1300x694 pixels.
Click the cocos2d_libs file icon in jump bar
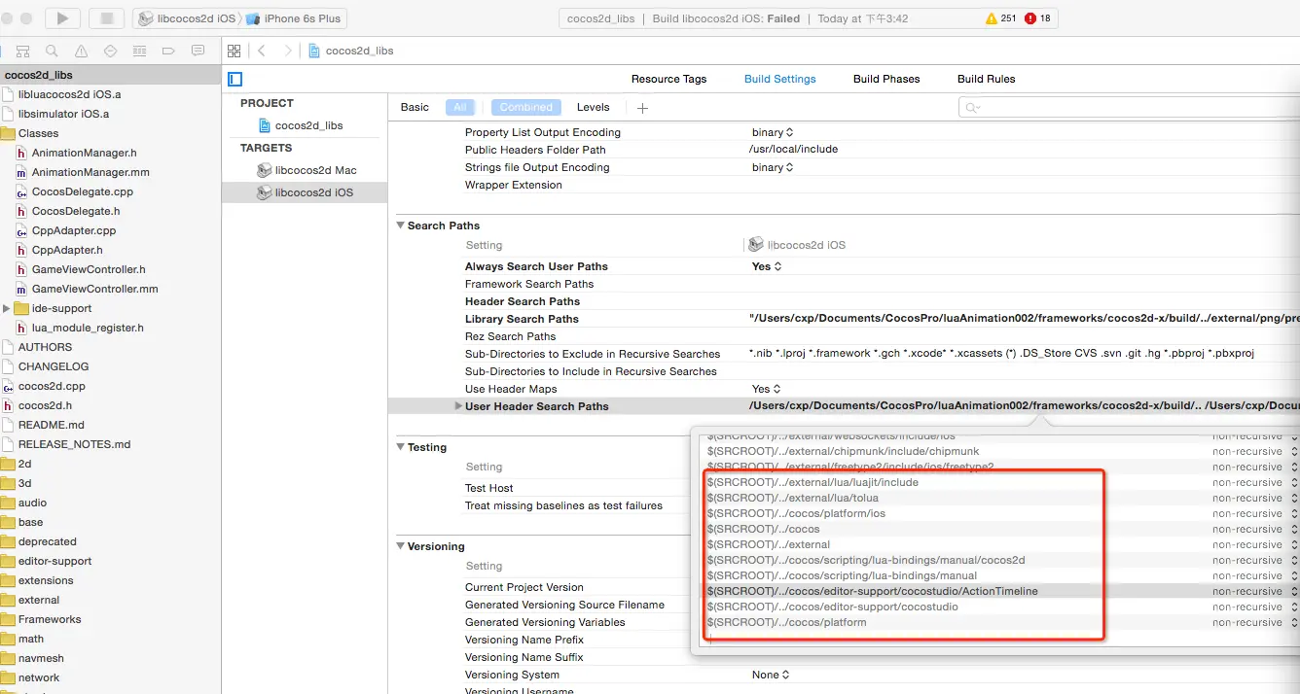[x=314, y=51]
